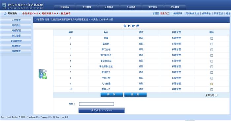Tick the delete checkbox for 事业部副总监
Viewport: 231px width, 121px height.
(212, 67)
